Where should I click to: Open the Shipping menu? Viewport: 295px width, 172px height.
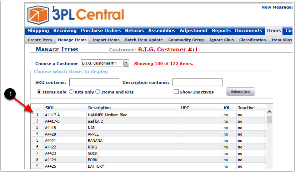click(x=38, y=31)
